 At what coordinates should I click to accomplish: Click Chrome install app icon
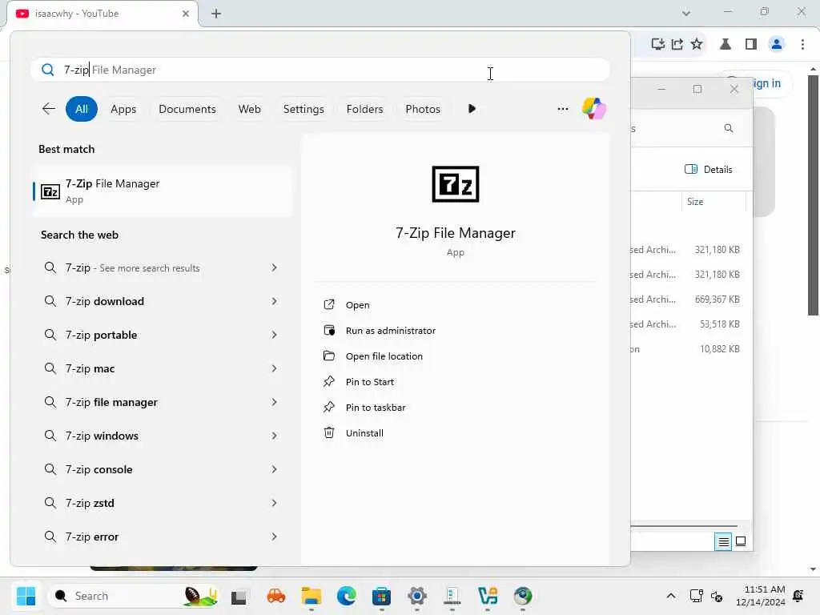(658, 44)
